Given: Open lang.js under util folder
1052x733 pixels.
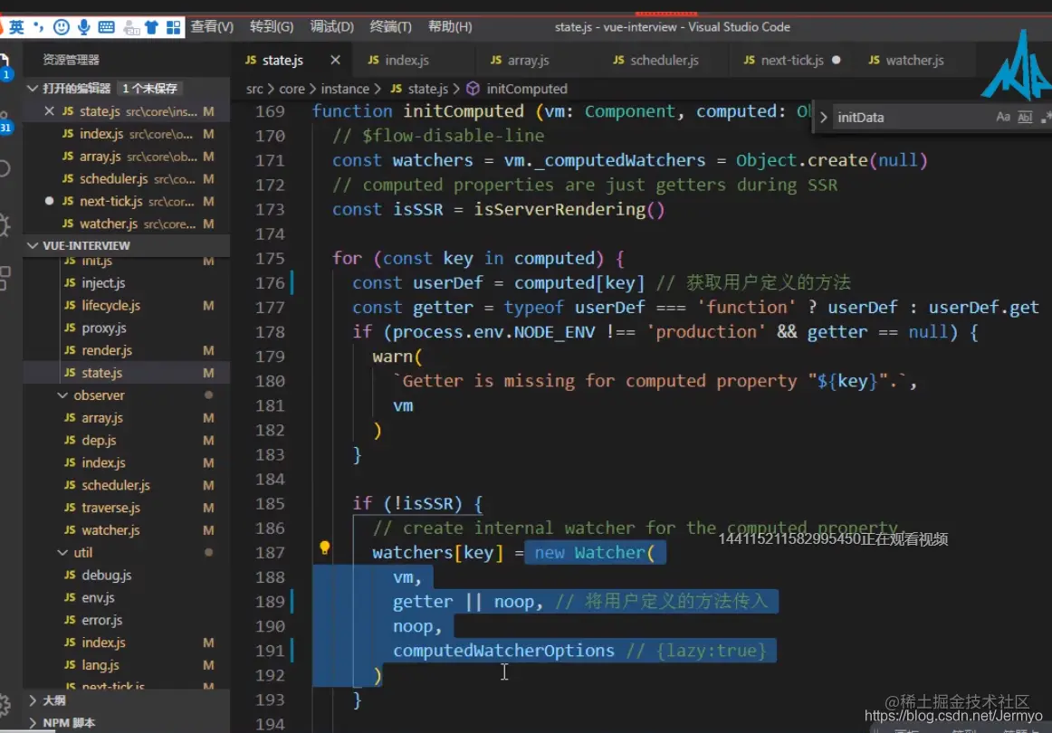Looking at the screenshot, I should (127, 664).
